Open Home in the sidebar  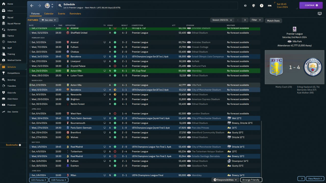point(13,4)
